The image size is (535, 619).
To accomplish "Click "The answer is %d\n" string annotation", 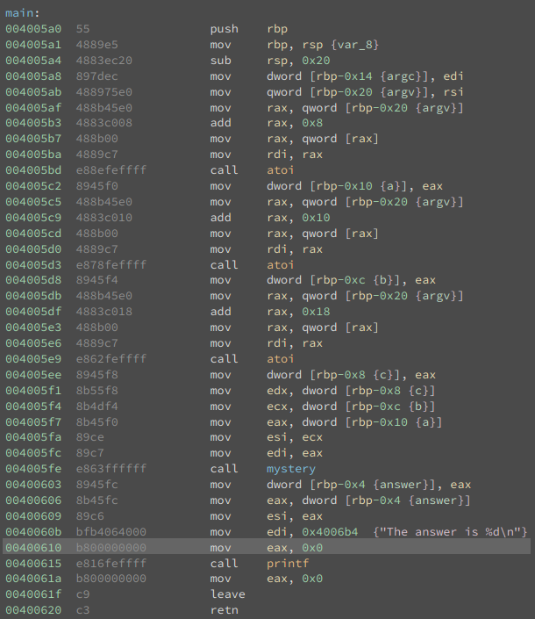I will click(450, 532).
